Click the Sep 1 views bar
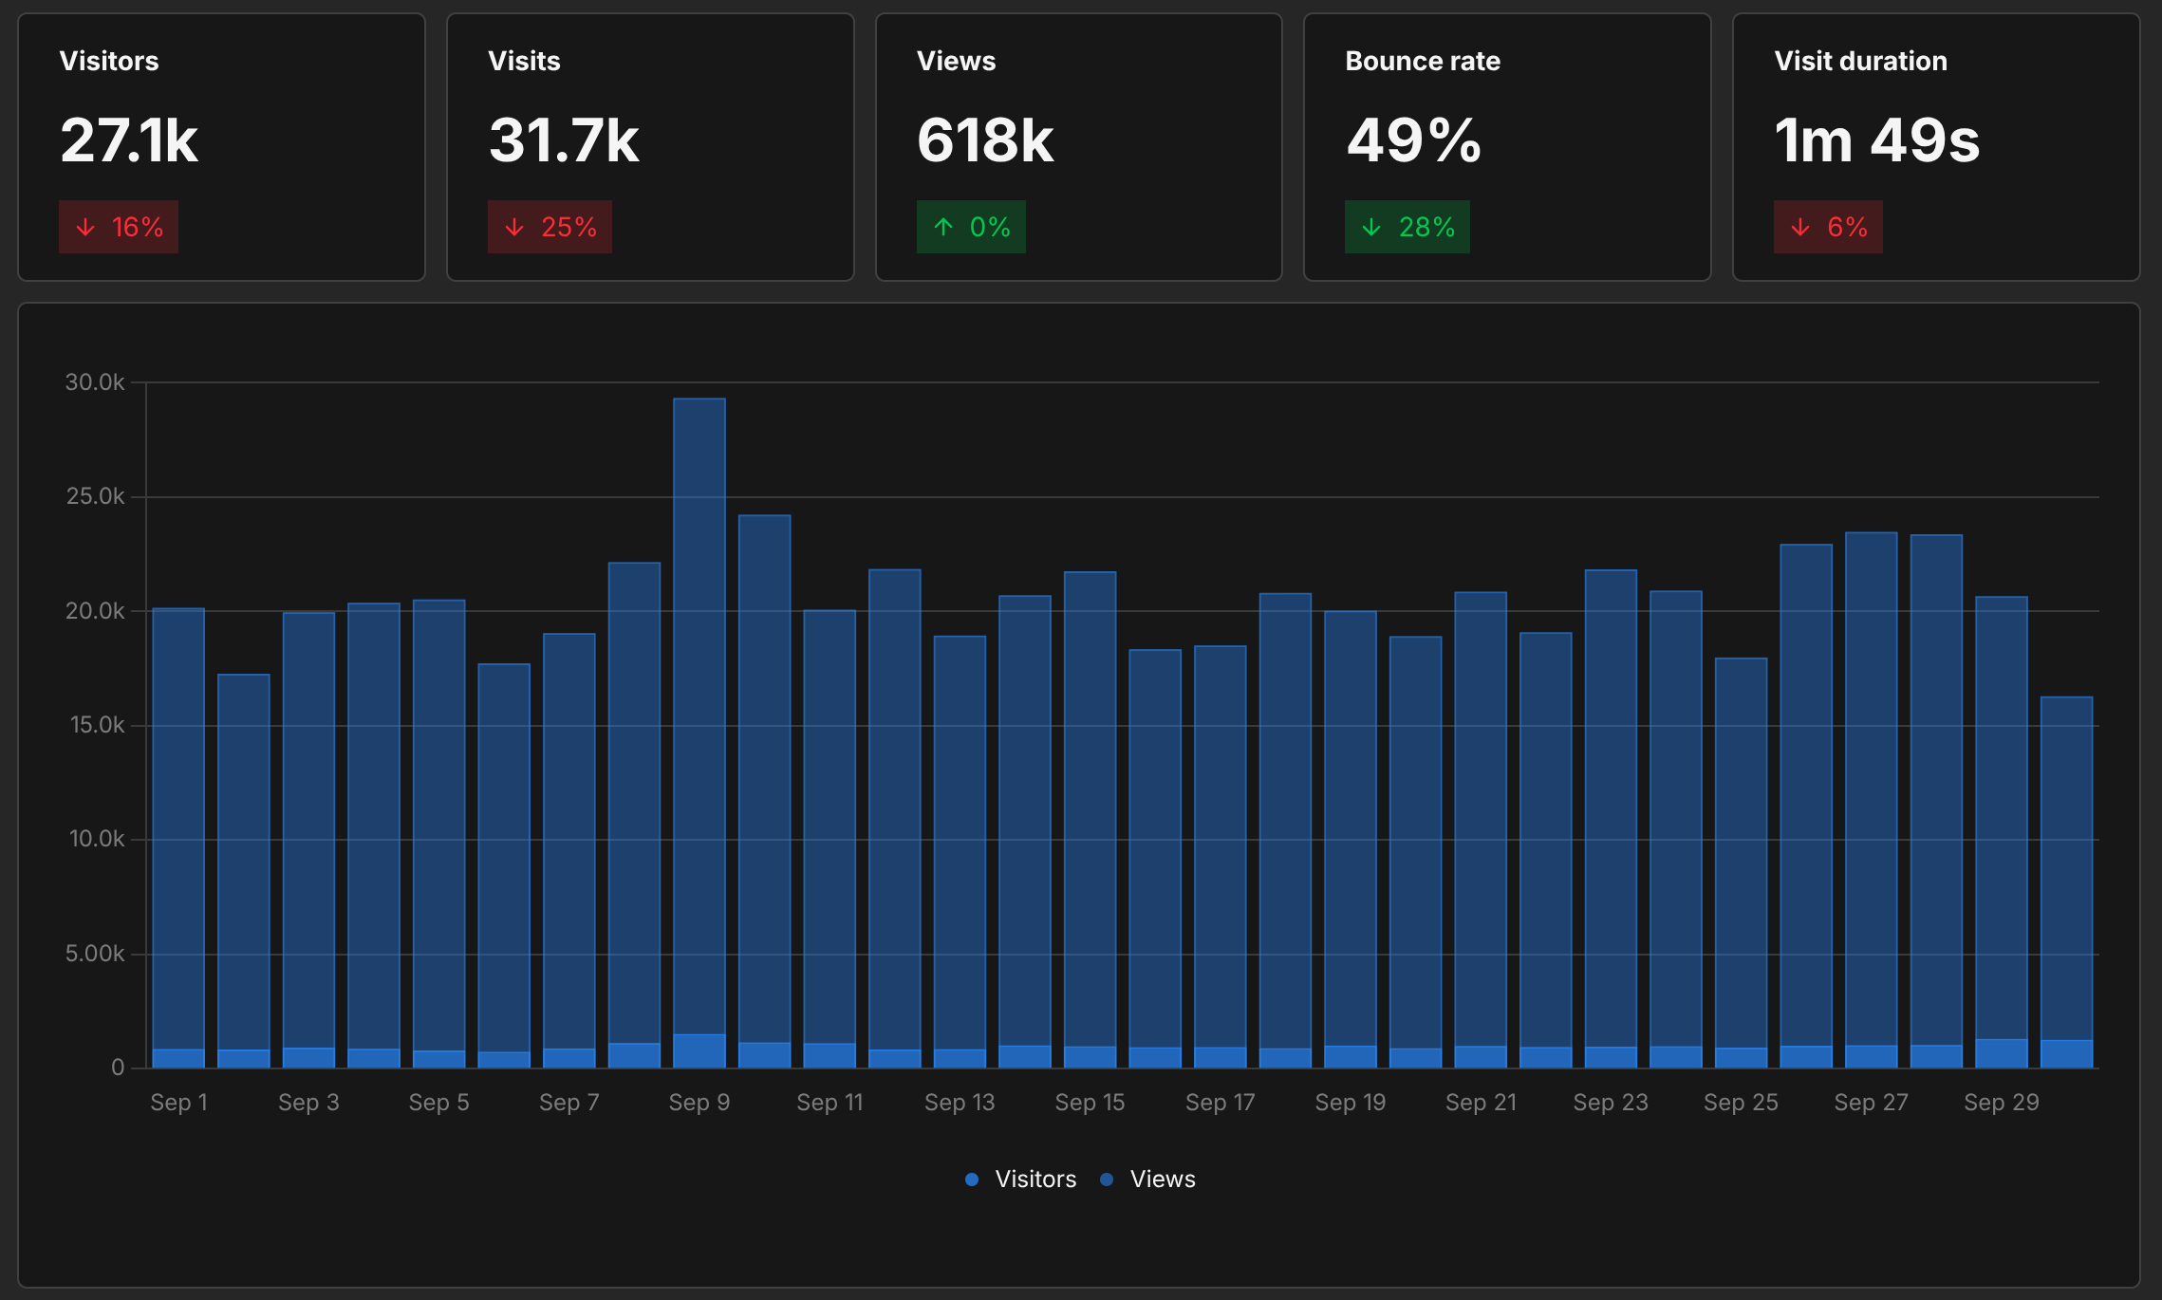The width and height of the screenshot is (2162, 1300). (x=178, y=828)
